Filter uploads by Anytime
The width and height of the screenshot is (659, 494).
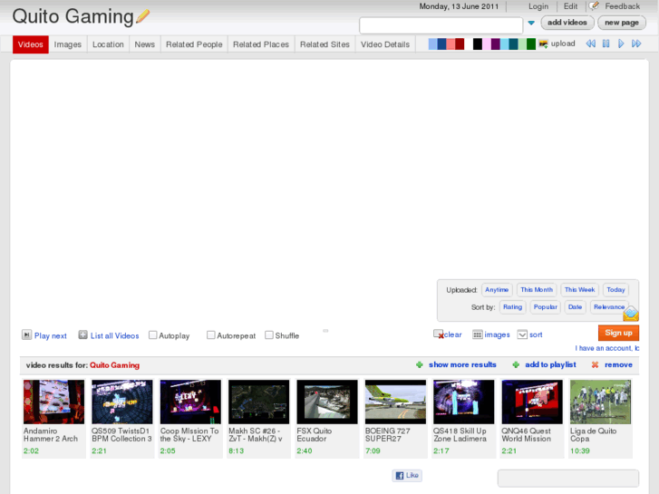click(497, 290)
